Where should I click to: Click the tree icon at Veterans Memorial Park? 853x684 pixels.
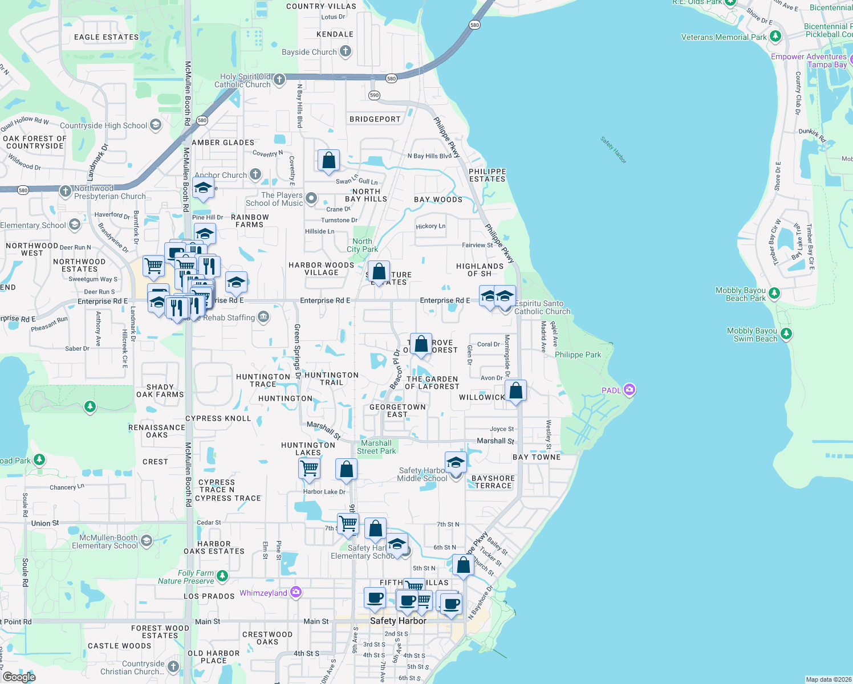point(774,35)
